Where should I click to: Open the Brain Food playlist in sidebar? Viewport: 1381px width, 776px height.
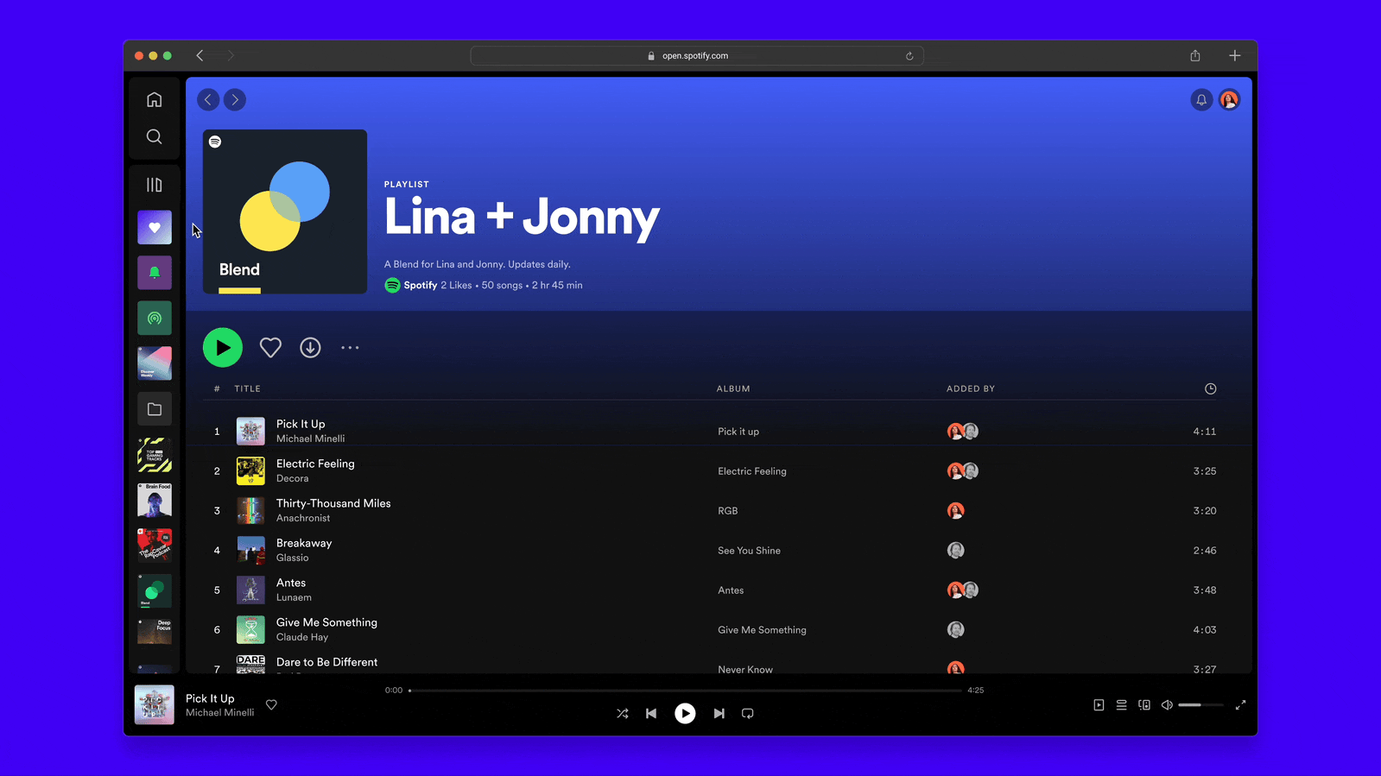pyautogui.click(x=155, y=500)
